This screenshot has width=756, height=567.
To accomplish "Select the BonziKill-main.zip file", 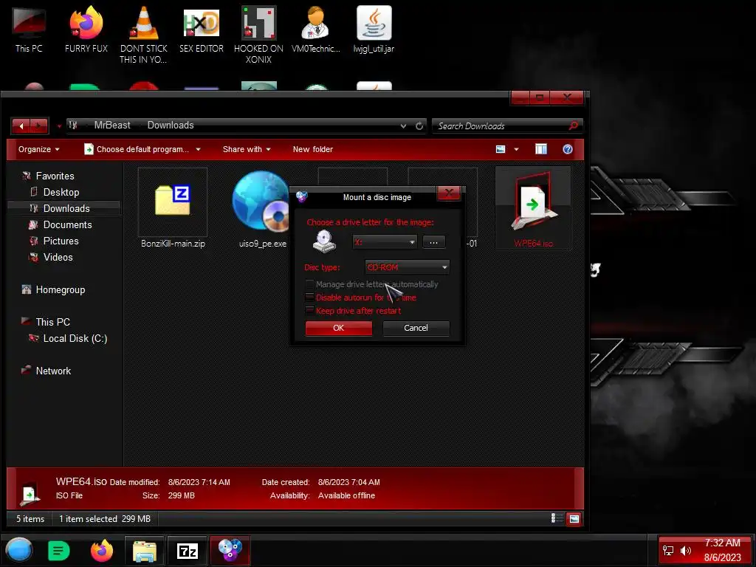I will tap(173, 208).
